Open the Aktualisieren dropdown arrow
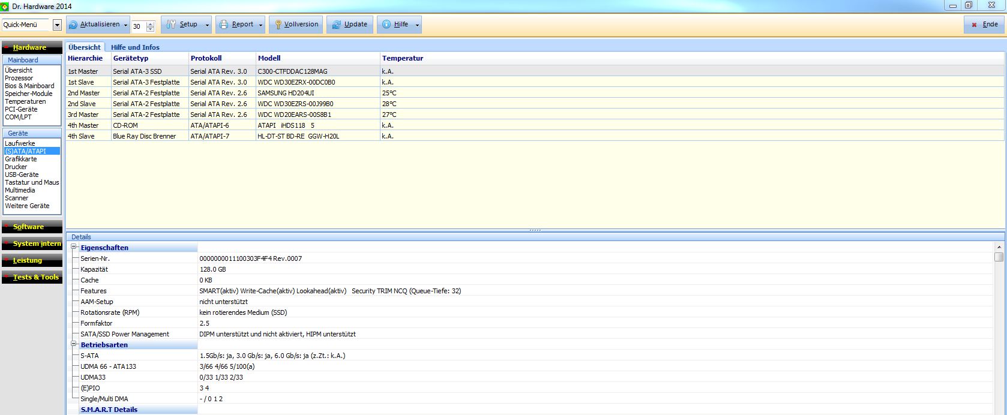 (126, 25)
